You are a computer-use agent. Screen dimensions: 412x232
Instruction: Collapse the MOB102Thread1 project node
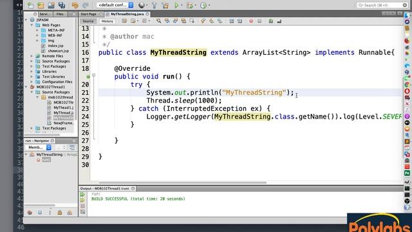click(x=26, y=87)
